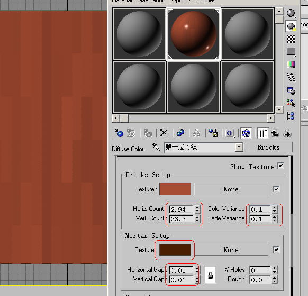Adjust the Rough spinner
Image resolution: width=308 pixels, height=296 pixels.
[x=275, y=280]
